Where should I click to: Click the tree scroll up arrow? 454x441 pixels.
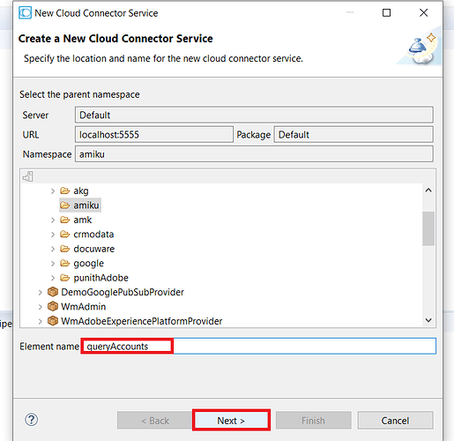(x=428, y=191)
